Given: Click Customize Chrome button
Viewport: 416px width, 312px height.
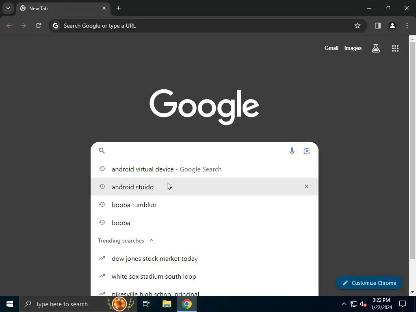Looking at the screenshot, I should coord(369,283).
